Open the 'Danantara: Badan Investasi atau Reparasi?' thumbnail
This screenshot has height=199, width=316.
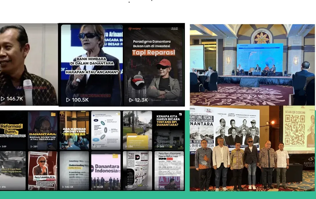(43, 130)
